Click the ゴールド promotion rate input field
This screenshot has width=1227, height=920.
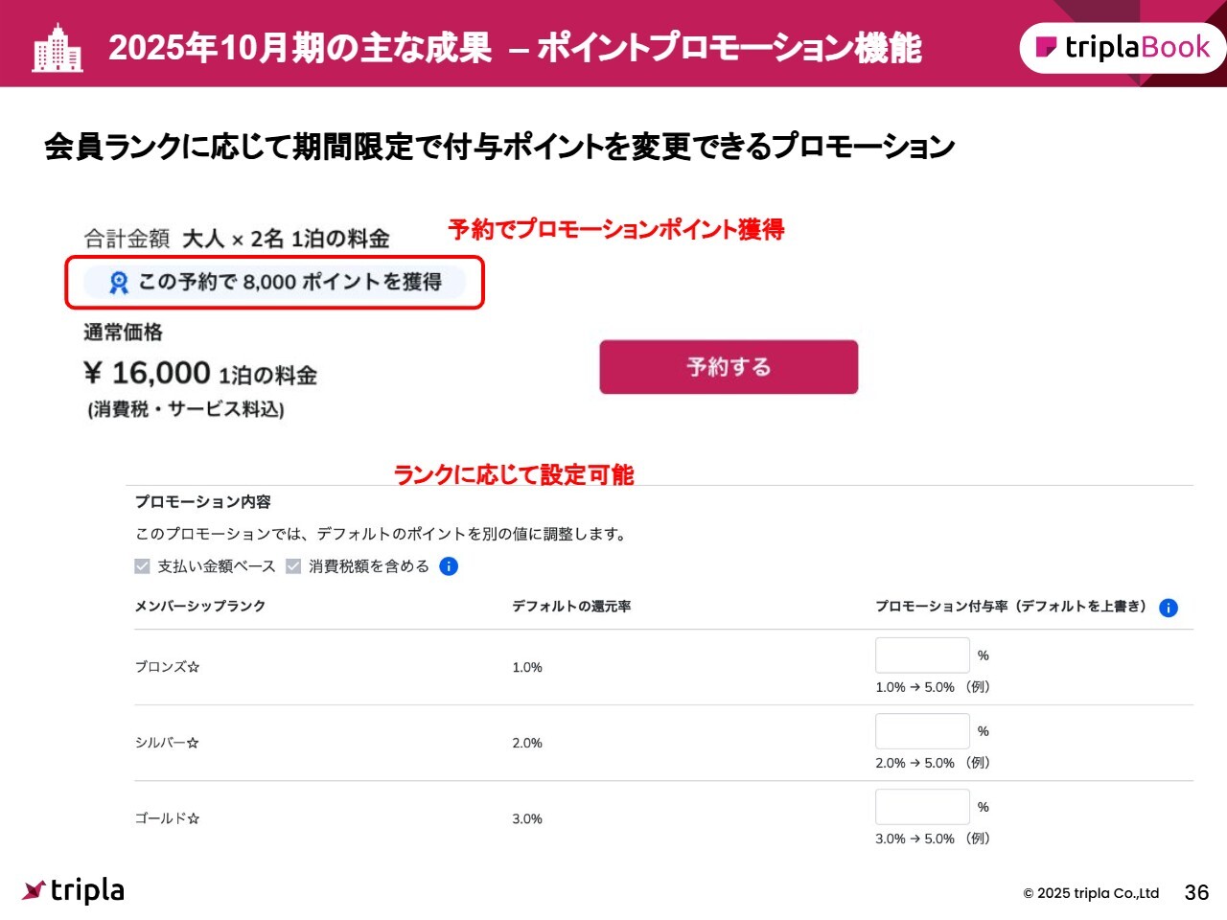click(x=922, y=807)
